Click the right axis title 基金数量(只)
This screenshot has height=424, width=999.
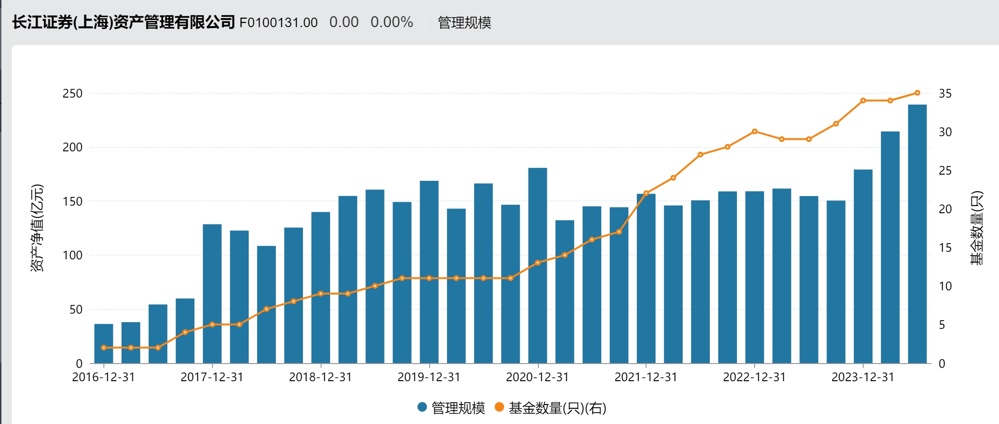977,228
